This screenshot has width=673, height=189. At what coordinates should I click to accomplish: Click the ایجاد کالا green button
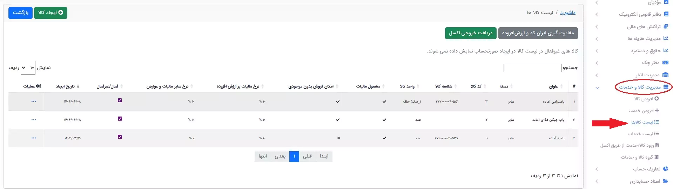tap(51, 13)
